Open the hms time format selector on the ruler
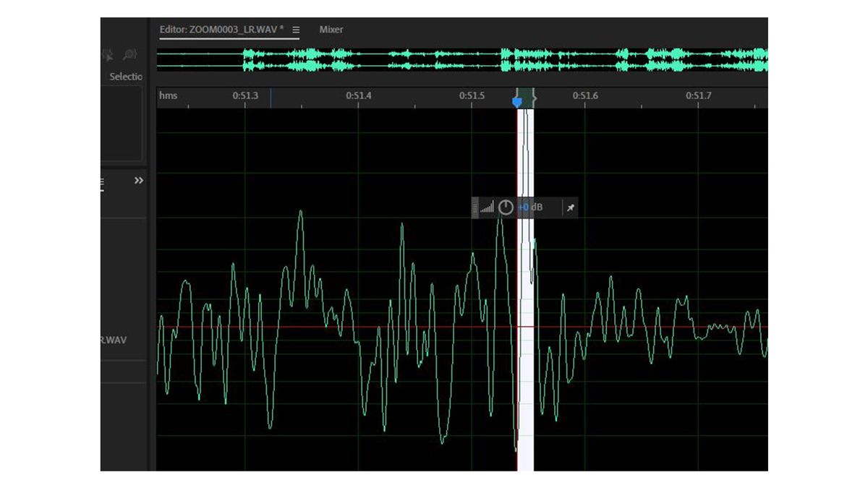The image size is (868, 488). point(168,95)
